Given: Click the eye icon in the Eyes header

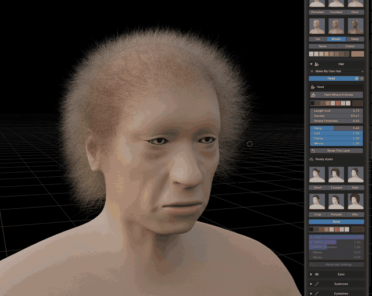Looking at the screenshot, I should [x=317, y=274].
